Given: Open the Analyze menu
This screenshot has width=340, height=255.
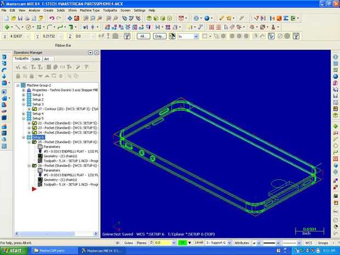Looking at the screenshot, I should [x=34, y=10].
